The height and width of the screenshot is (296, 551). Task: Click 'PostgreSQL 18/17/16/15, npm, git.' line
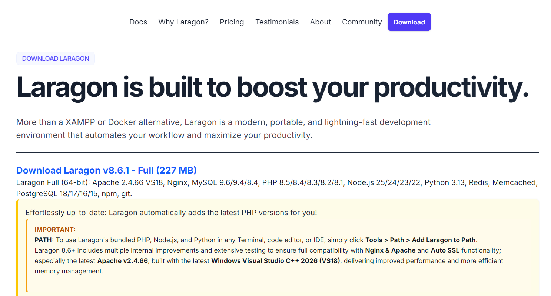pos(74,194)
